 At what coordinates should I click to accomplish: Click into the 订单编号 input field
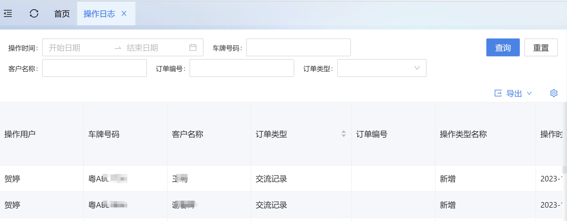tap(241, 68)
